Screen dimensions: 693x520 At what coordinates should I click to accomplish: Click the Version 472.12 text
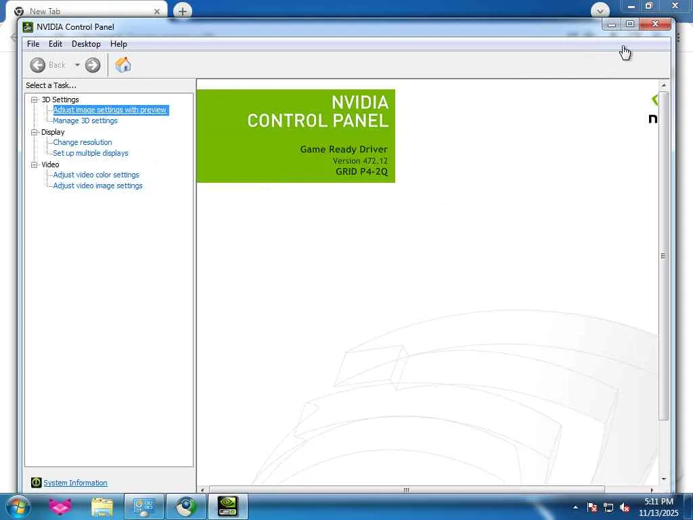pos(360,161)
